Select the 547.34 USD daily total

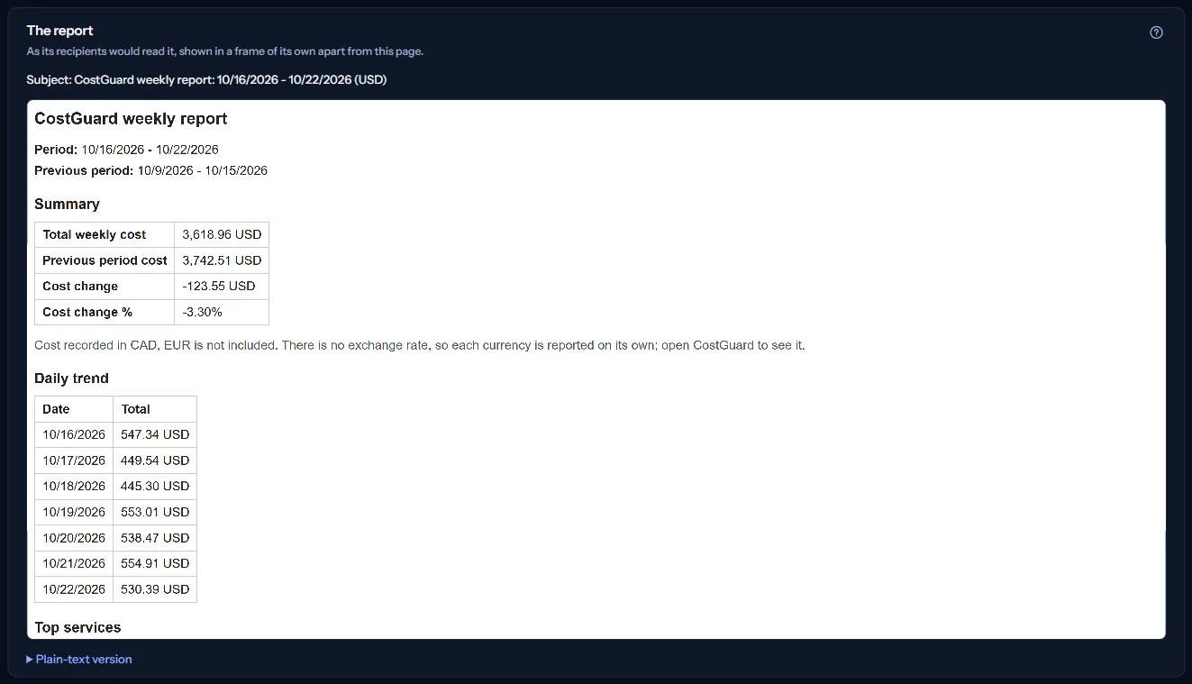click(155, 434)
